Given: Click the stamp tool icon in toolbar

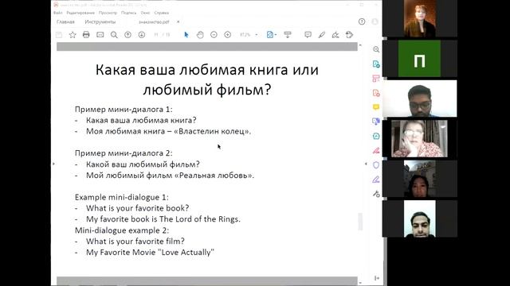Looking at the screenshot, I should point(349,35).
